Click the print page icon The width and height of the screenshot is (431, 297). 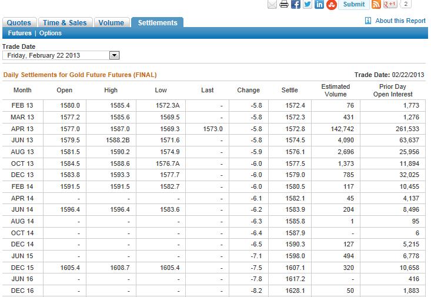tap(284, 5)
